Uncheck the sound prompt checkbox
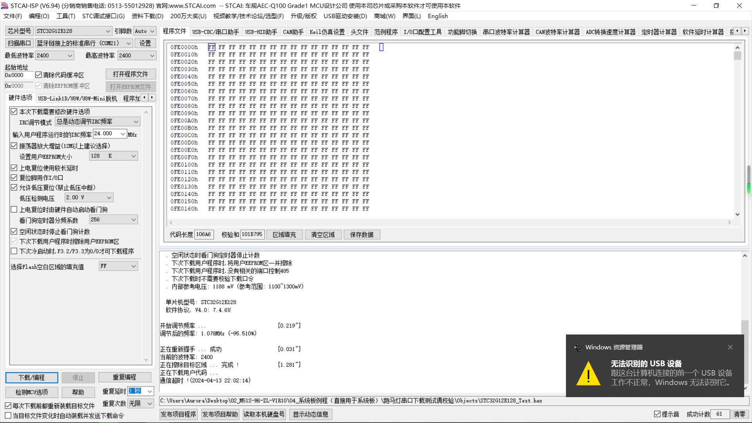 (x=657, y=414)
